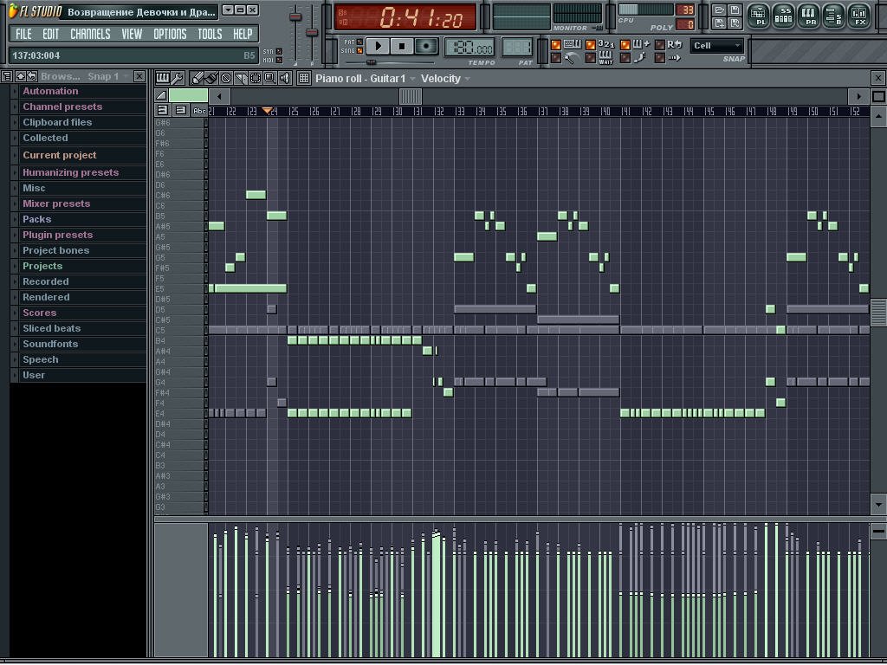
Task: Click the export/save-as wave floppy icon
Action: click(x=735, y=23)
